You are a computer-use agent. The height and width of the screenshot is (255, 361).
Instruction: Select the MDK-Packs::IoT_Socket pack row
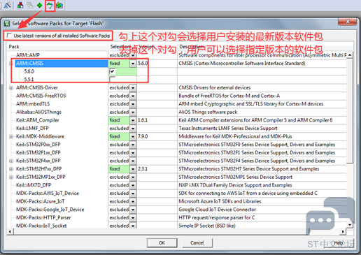41,226
